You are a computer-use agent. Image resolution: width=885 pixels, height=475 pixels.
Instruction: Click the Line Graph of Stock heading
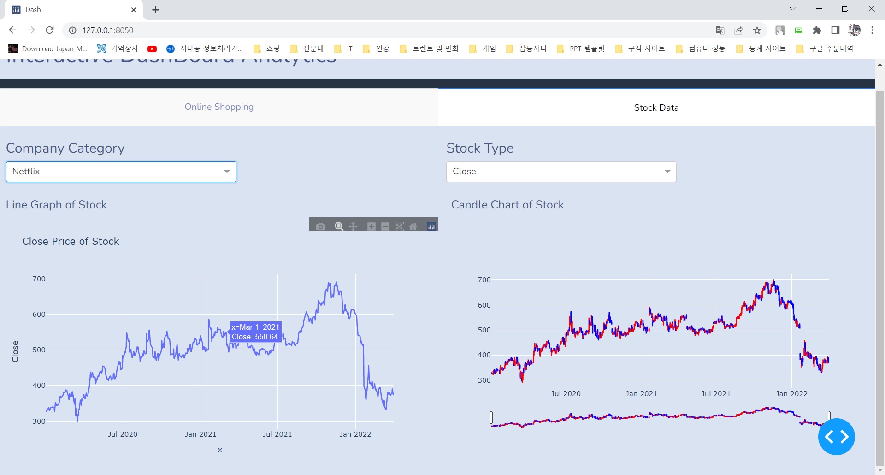56,205
